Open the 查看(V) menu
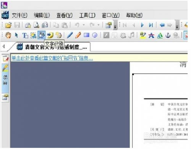Viewport: 191px width, 149px height. tap(65, 15)
